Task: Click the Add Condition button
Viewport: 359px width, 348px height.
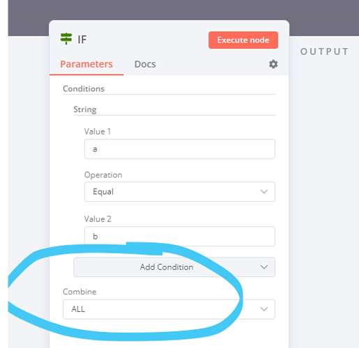Action: pos(174,267)
